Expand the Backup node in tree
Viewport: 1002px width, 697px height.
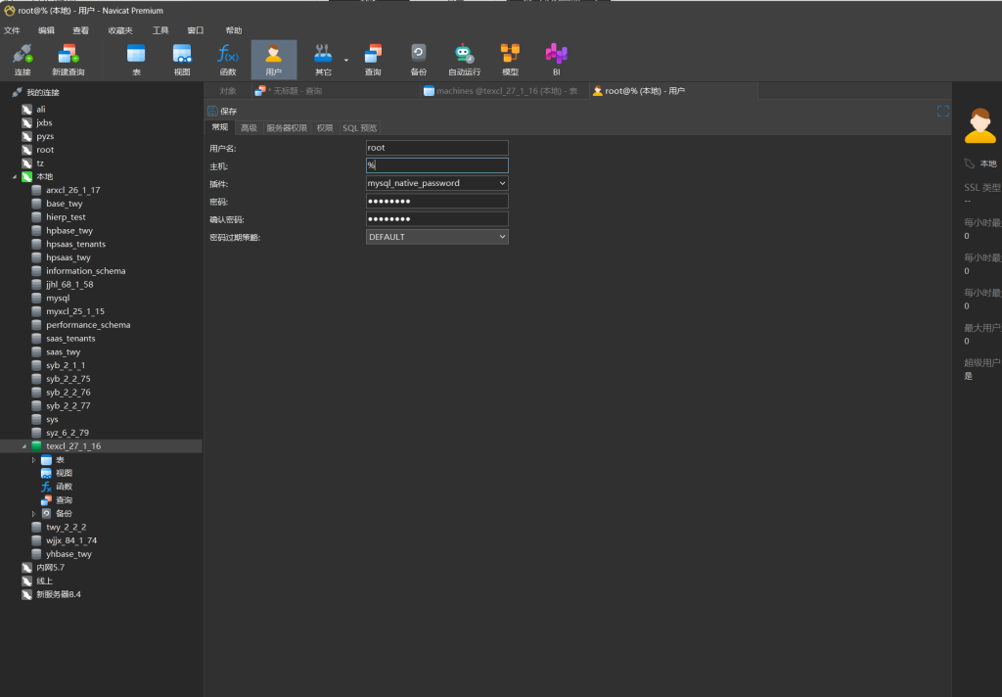pyautogui.click(x=34, y=514)
